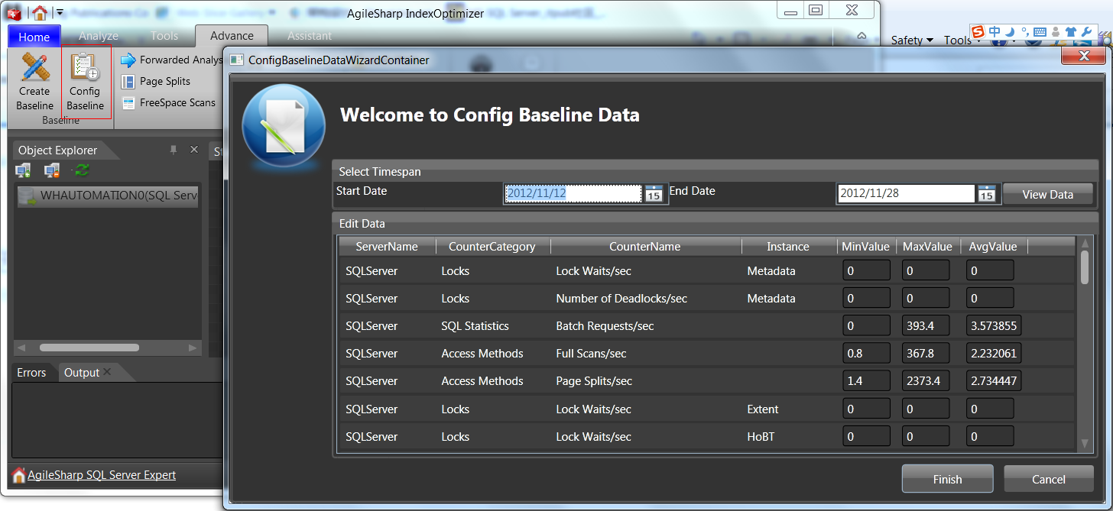This screenshot has height=511, width=1113.
Task: Refresh the Object Explorer with the green arrows
Action: [82, 170]
